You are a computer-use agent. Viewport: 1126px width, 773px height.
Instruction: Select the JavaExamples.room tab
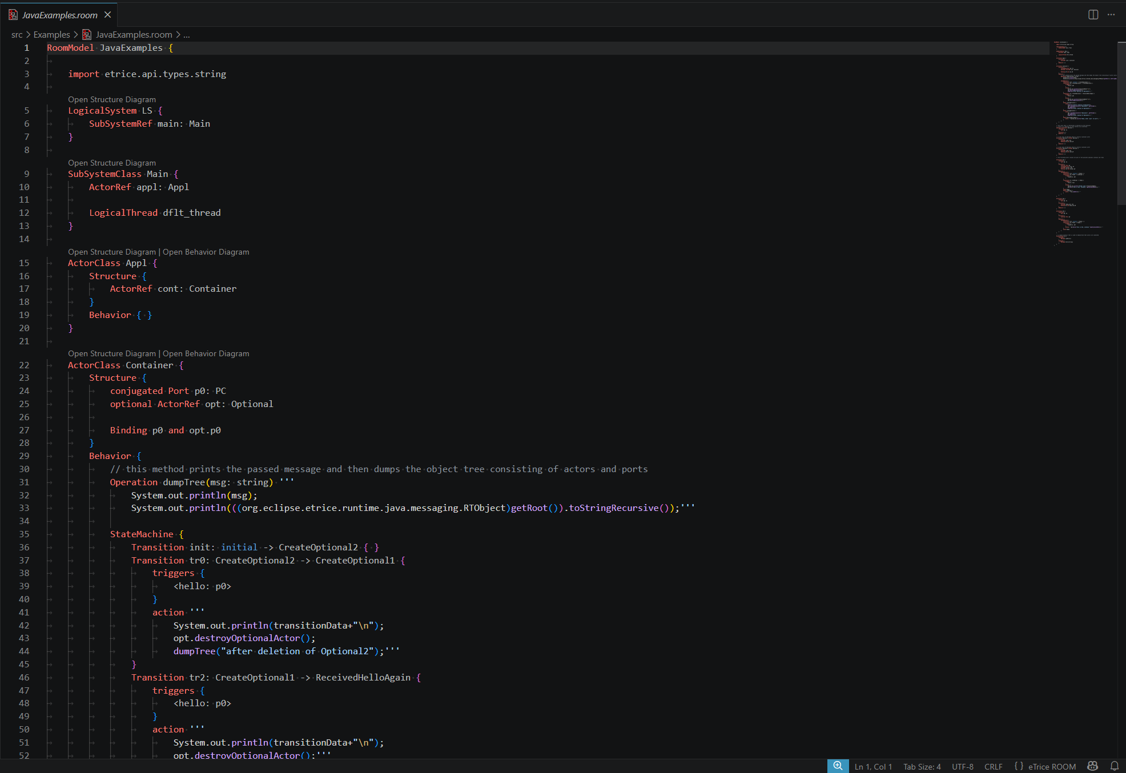point(59,15)
